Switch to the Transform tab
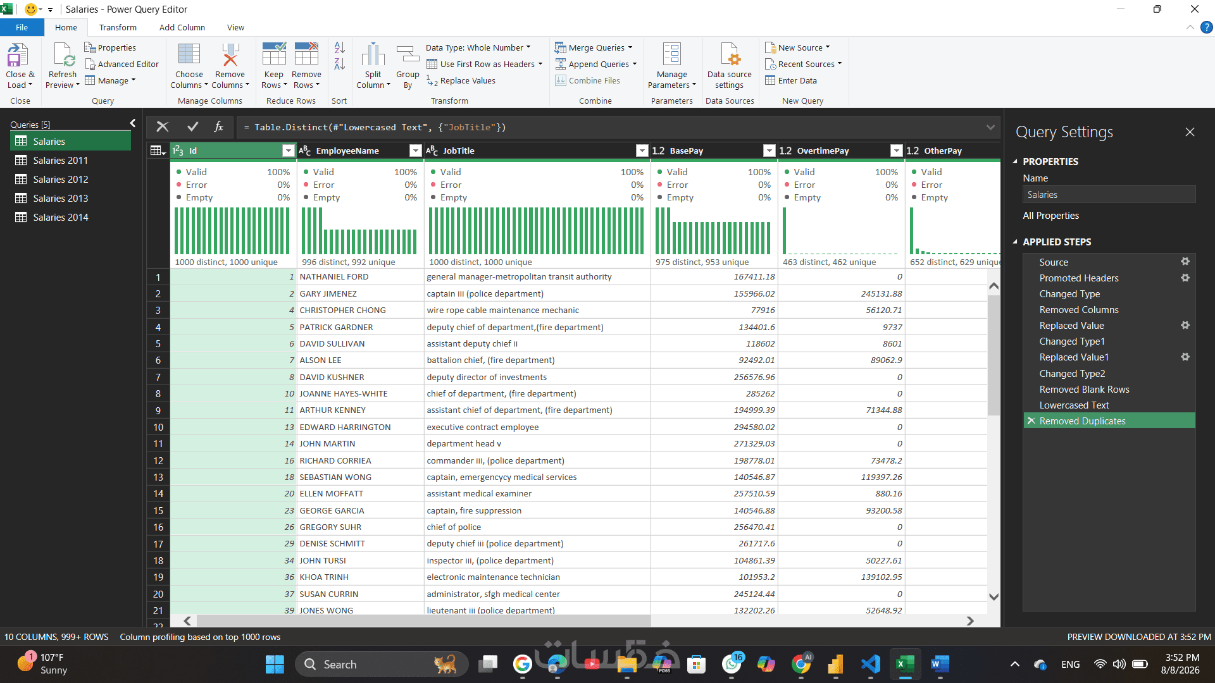This screenshot has width=1215, height=683. [x=118, y=27]
